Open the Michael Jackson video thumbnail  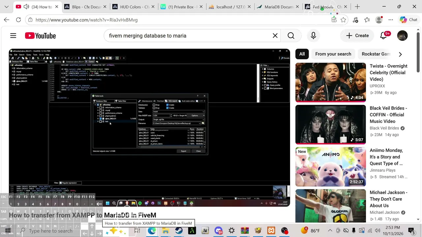pos(331,206)
